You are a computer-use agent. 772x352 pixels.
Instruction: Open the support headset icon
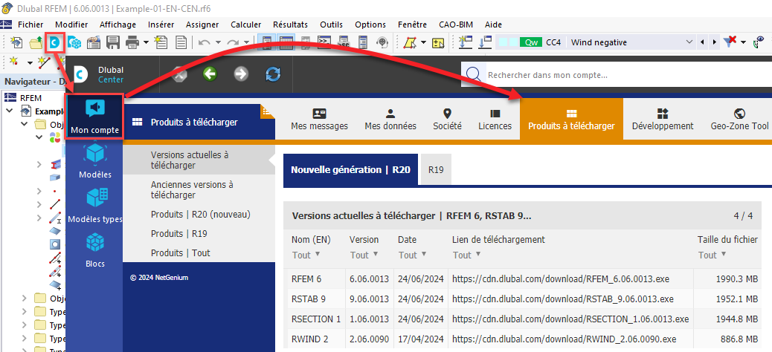tap(382, 43)
